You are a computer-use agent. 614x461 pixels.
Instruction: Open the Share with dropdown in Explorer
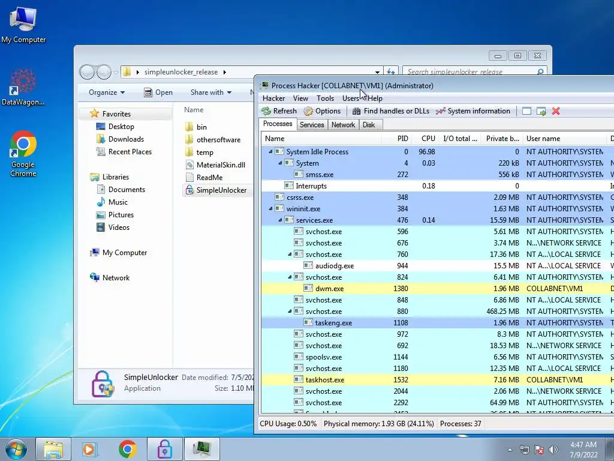point(211,92)
